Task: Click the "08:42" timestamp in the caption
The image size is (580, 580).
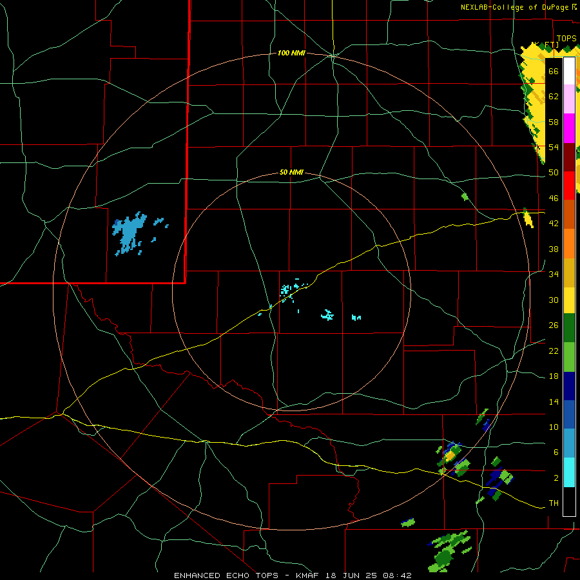Action: (398, 575)
